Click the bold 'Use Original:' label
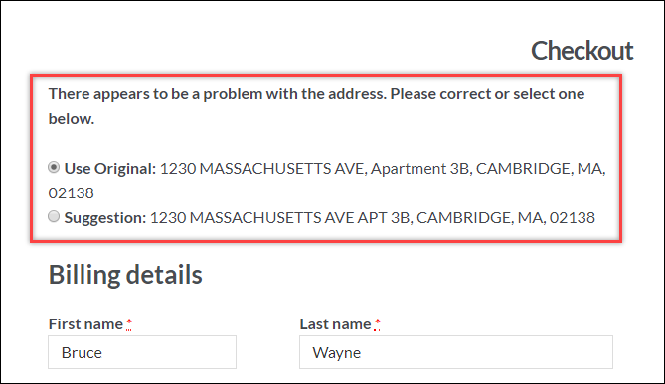 click(110, 169)
